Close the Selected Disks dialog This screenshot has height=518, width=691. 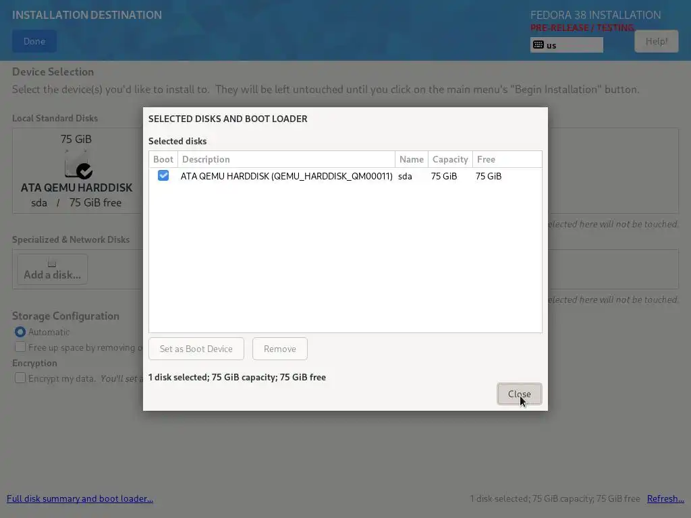click(x=519, y=394)
